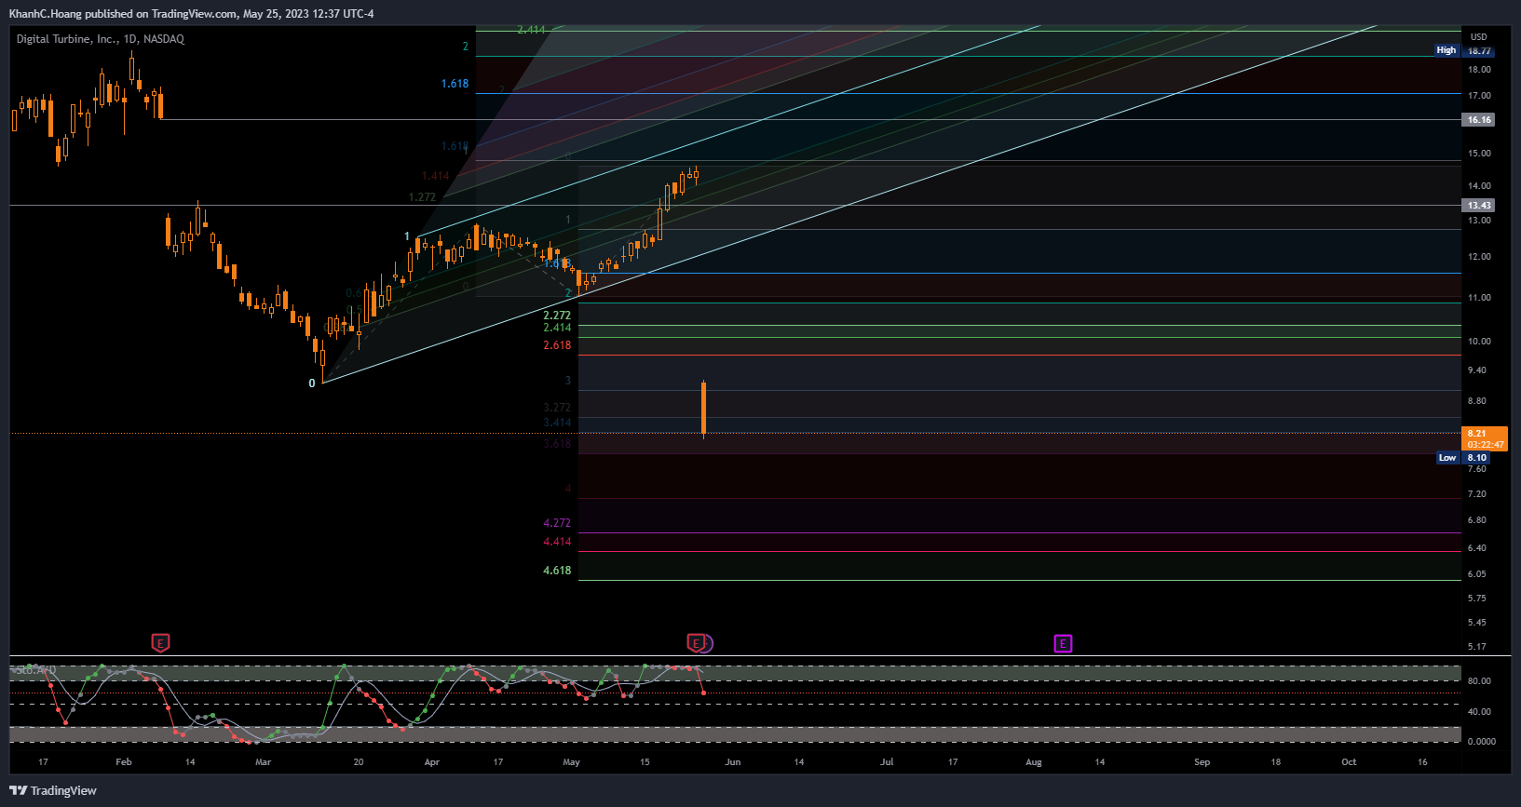Click the 1.272 Fibonacci label
Image resolution: width=1521 pixels, height=807 pixels.
[x=422, y=197]
